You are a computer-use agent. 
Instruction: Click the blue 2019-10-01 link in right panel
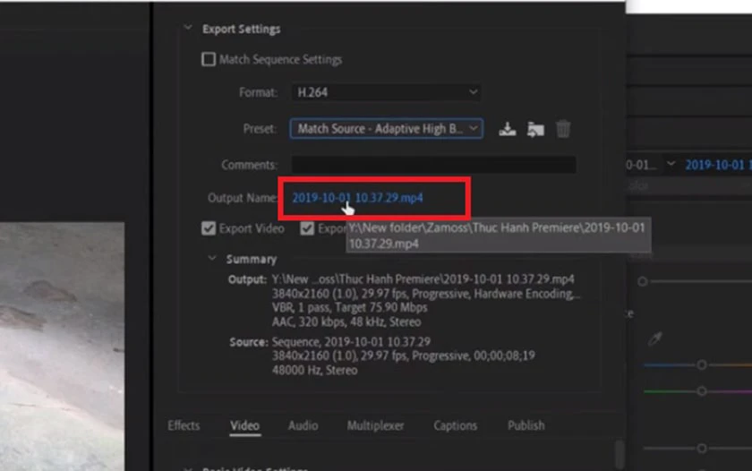pos(718,165)
